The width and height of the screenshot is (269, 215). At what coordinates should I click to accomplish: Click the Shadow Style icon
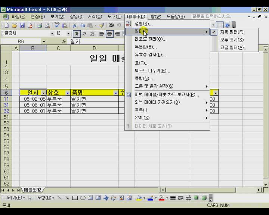(196, 198)
